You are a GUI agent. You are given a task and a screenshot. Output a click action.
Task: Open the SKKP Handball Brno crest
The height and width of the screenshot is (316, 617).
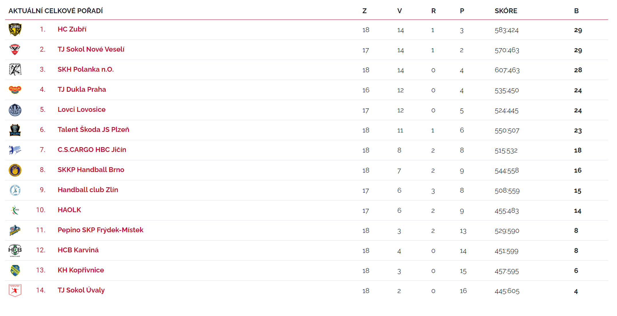(15, 170)
